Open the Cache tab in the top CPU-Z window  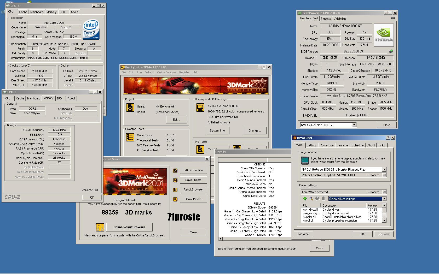point(23,12)
